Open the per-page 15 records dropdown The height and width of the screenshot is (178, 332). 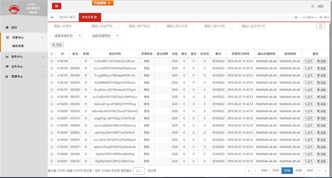139,171
